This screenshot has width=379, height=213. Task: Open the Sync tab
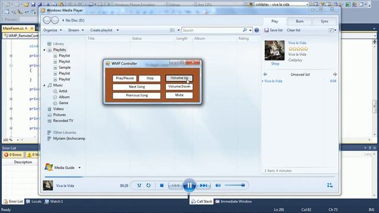[325, 21]
